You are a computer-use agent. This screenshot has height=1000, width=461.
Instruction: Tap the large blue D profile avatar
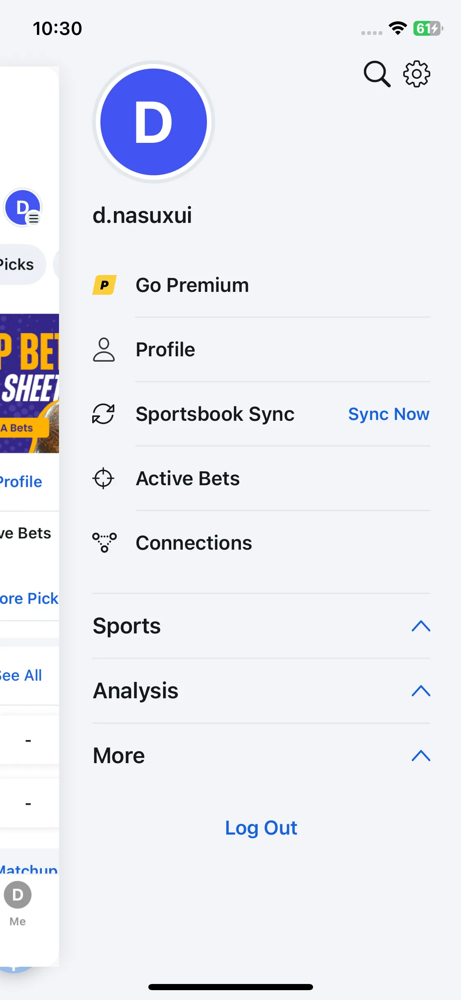coord(154,122)
